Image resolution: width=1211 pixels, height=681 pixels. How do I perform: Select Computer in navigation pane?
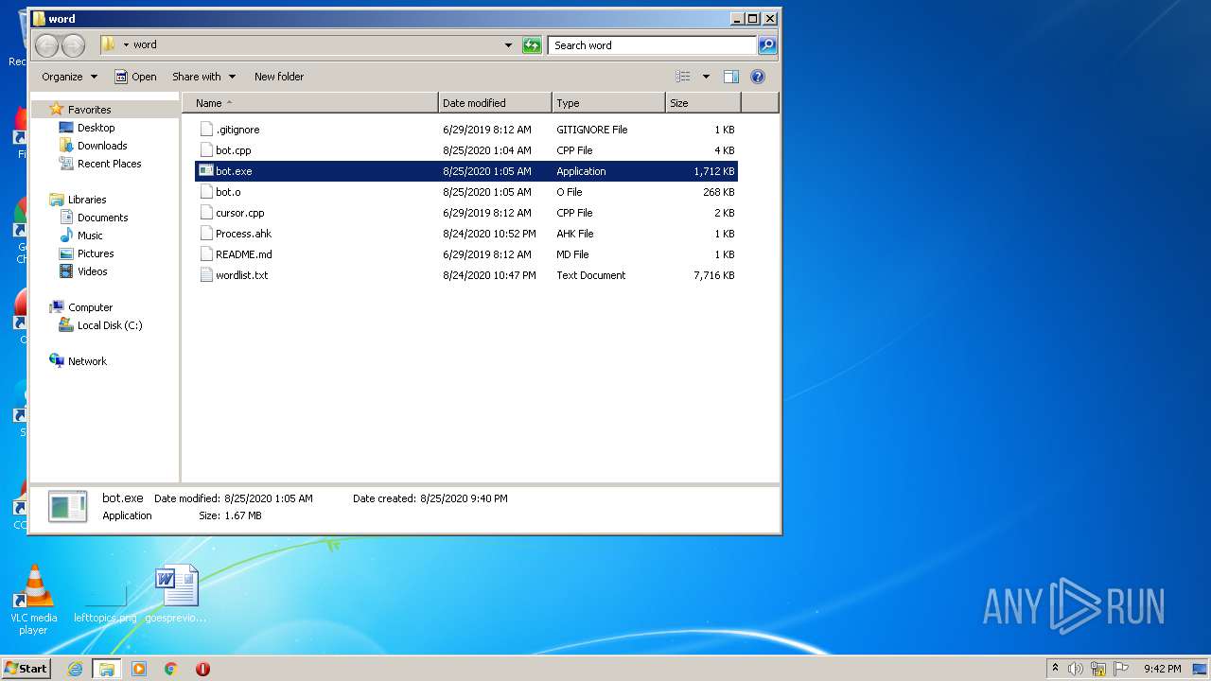click(90, 307)
